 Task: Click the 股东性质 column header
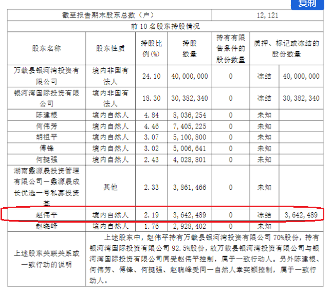click(110, 48)
